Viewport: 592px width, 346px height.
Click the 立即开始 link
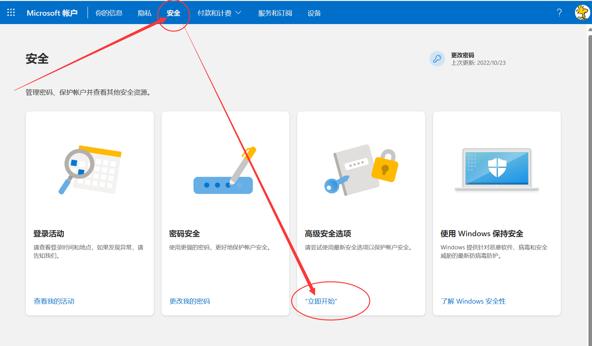(x=321, y=301)
